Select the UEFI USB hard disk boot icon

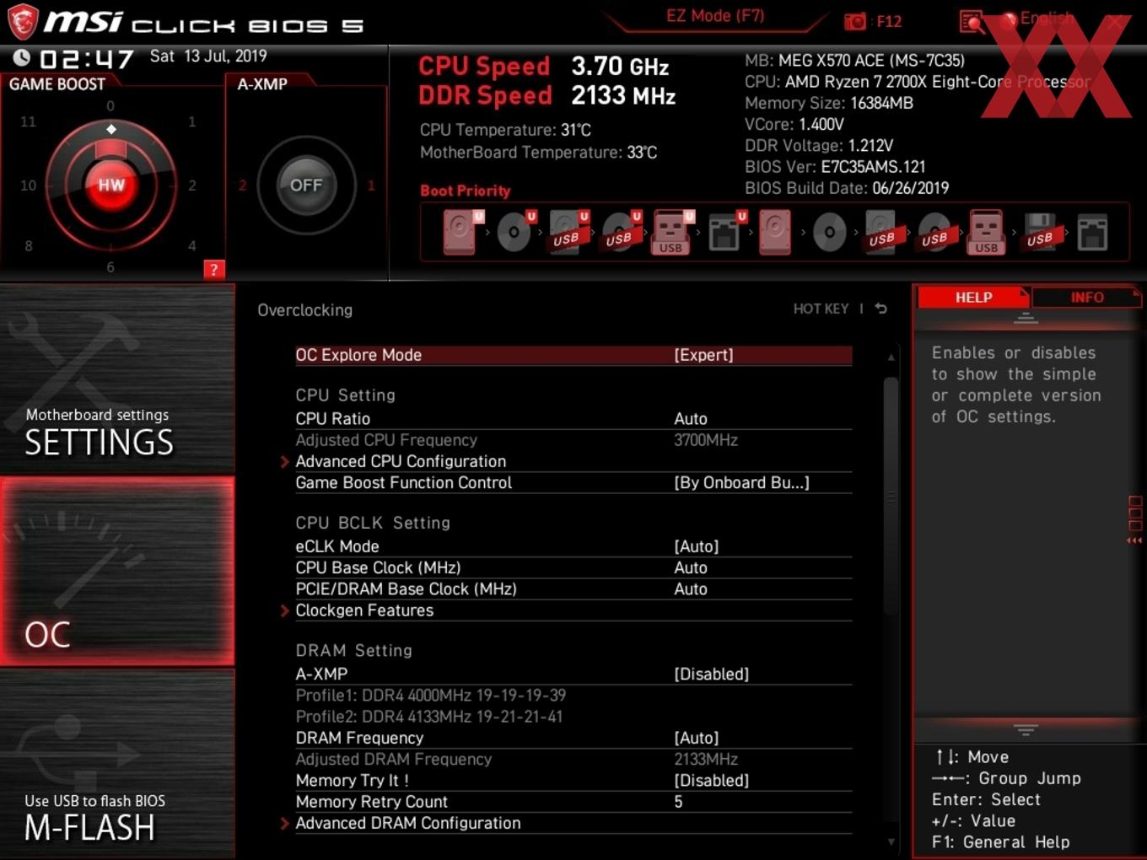tap(567, 232)
